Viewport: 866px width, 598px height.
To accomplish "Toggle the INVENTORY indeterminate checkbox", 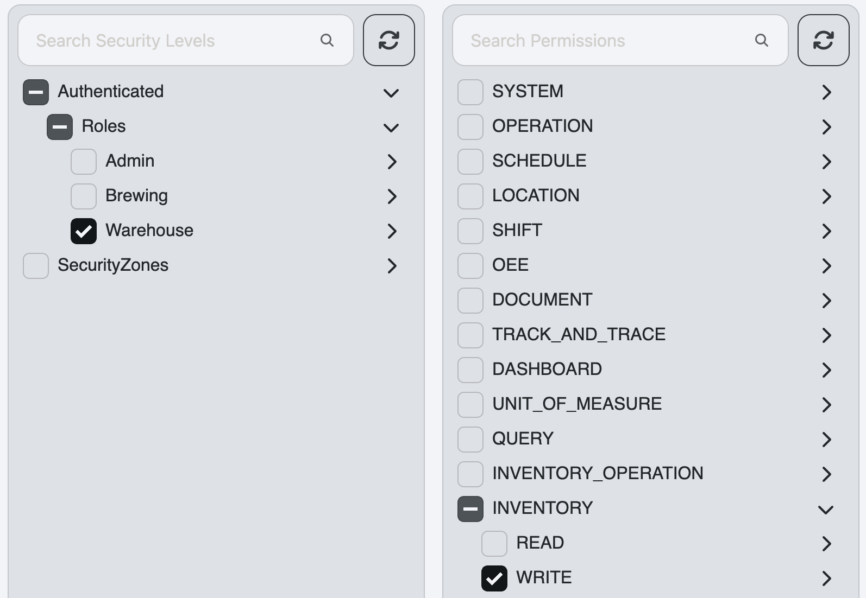I will (x=470, y=509).
